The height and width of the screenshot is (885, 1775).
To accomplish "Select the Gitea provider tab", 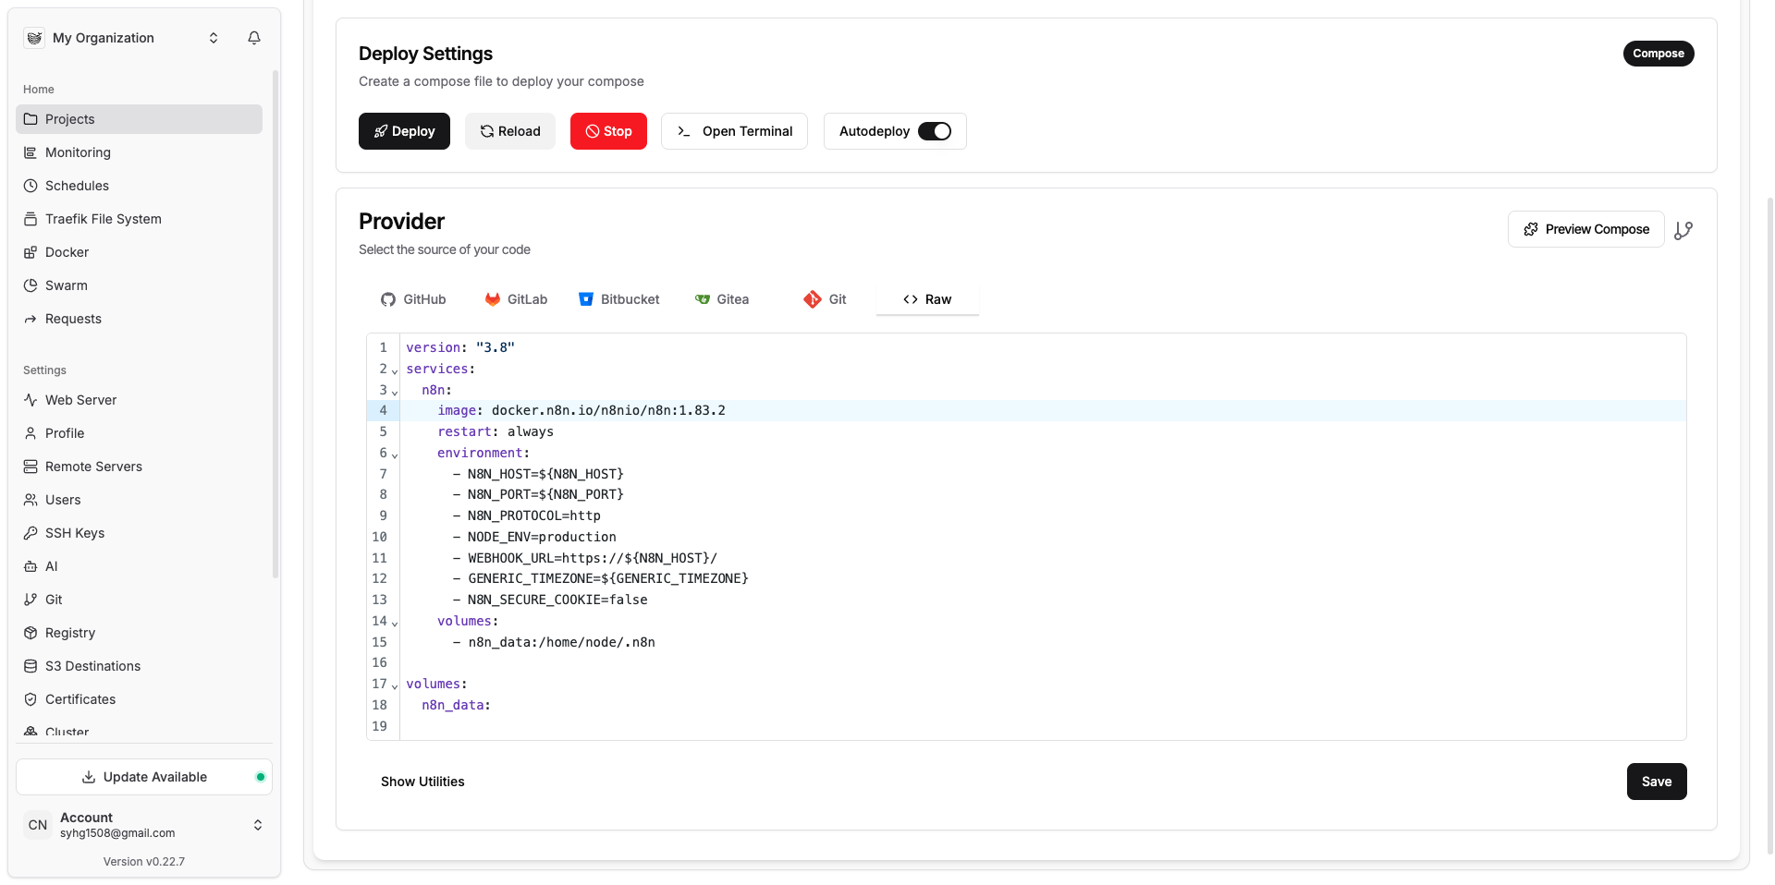I will point(722,299).
